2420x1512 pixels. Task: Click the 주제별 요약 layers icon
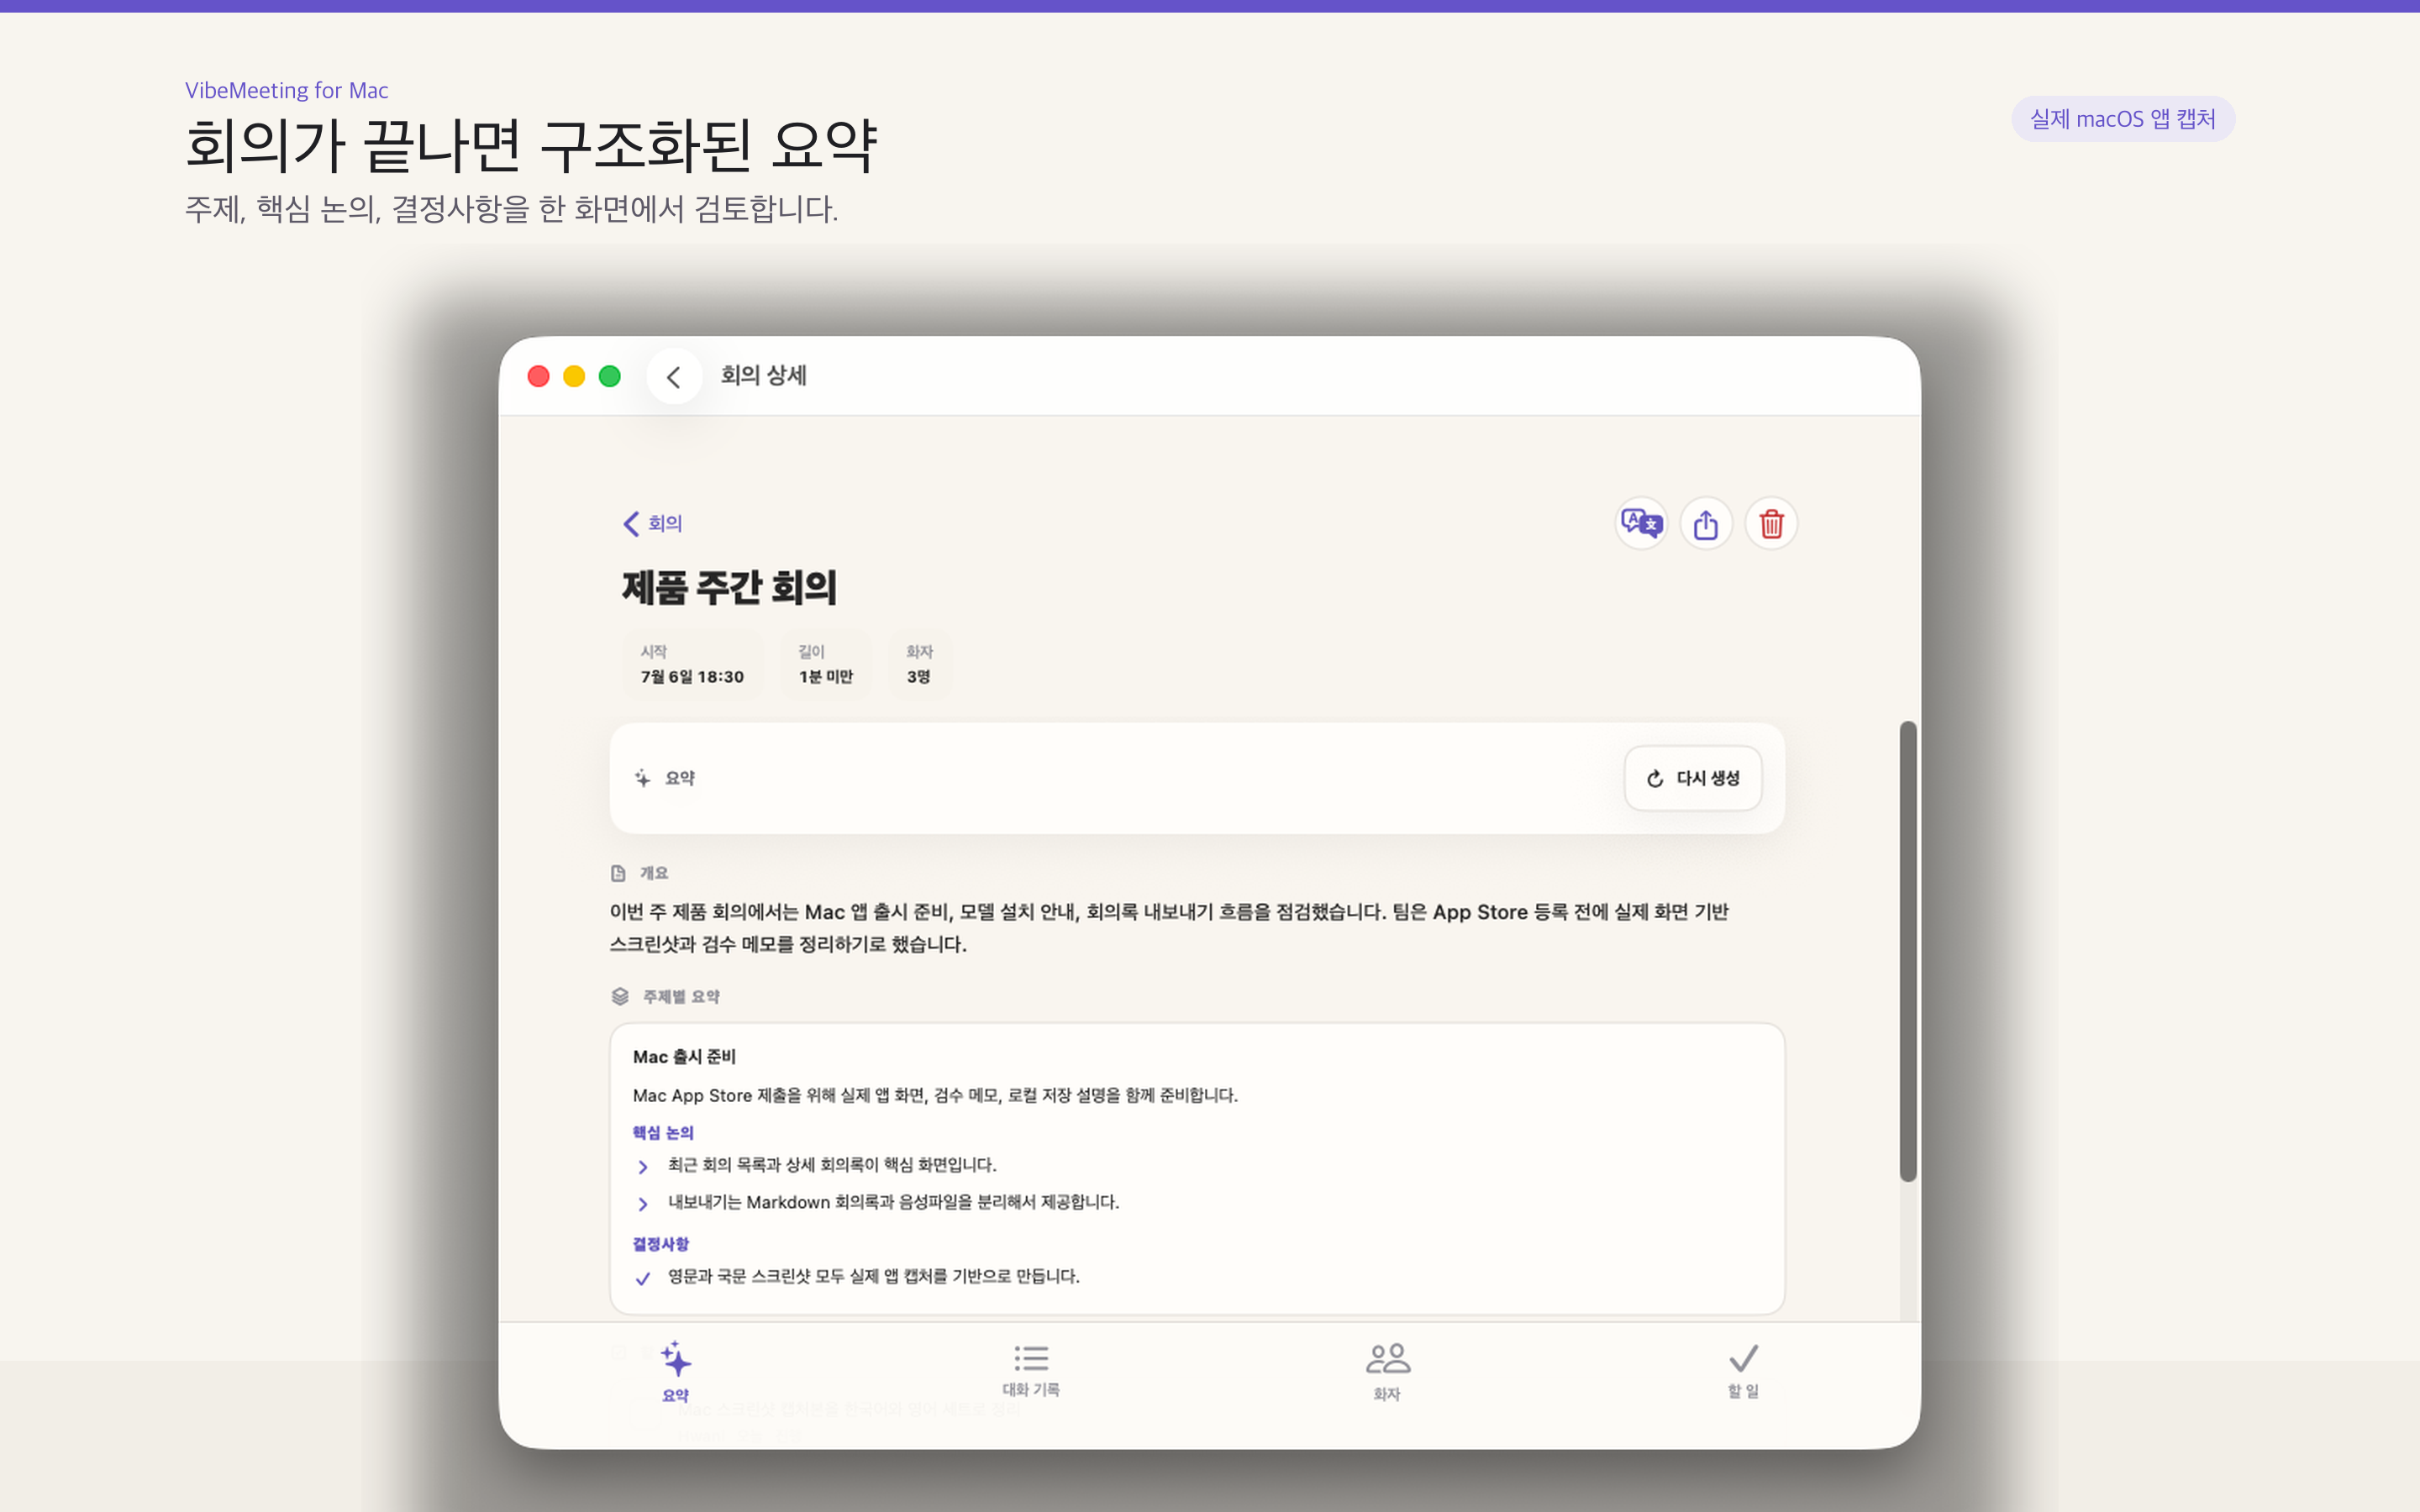coord(620,996)
